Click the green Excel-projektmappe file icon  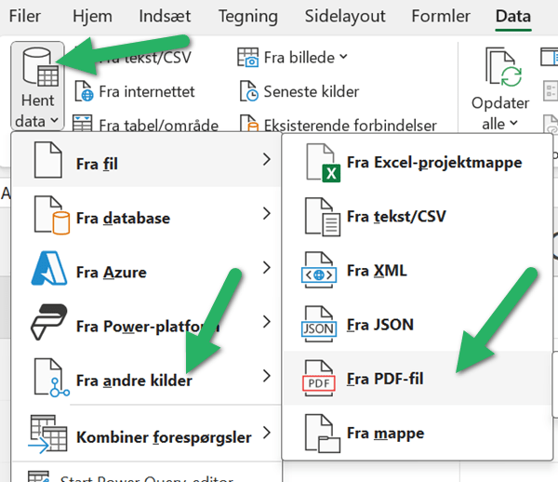(x=320, y=164)
